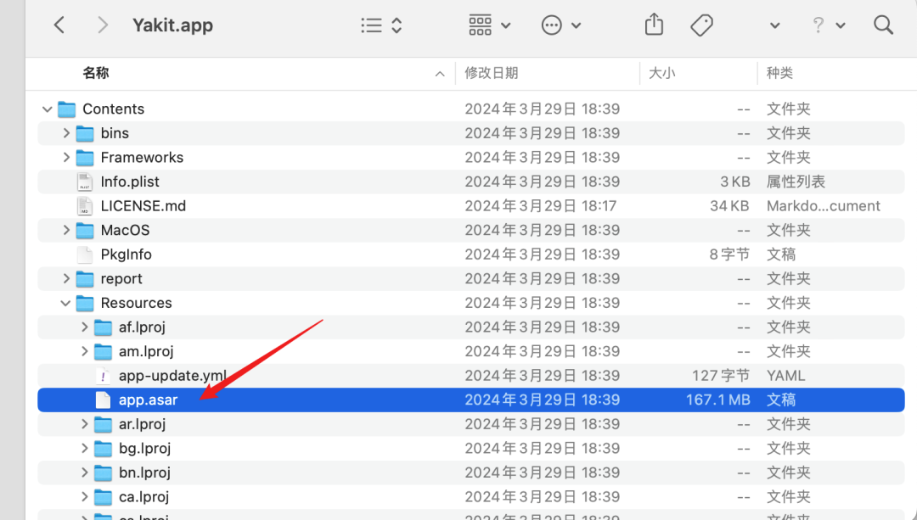Click the Yakit.app window title
The width and height of the screenshot is (917, 520).
click(172, 25)
